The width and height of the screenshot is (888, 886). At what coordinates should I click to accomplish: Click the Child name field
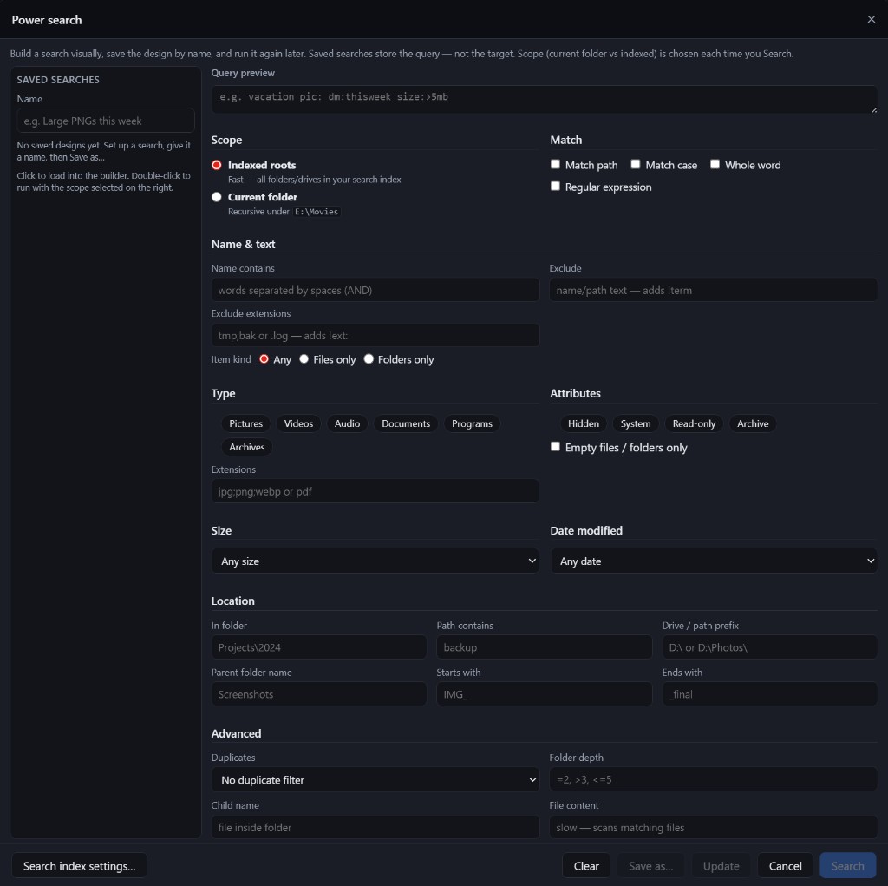pyautogui.click(x=375, y=827)
